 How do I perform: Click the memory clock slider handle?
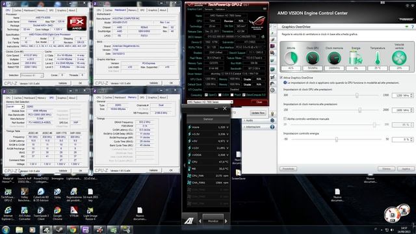pyautogui.click(x=359, y=110)
